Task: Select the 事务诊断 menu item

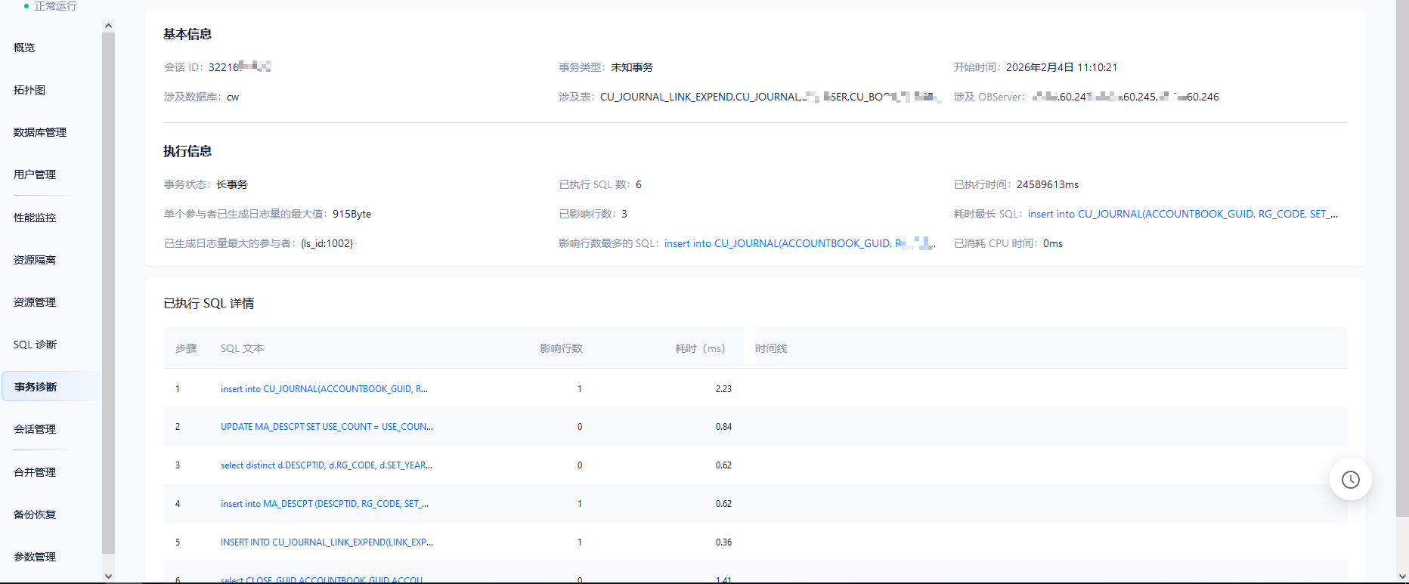Action: coord(36,387)
